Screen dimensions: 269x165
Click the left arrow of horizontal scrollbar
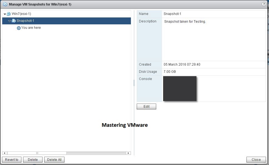pyautogui.click(x=5, y=153)
